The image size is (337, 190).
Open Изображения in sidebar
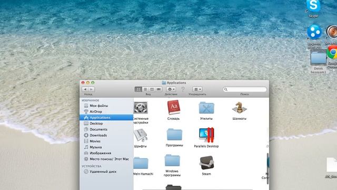[x=106, y=153]
